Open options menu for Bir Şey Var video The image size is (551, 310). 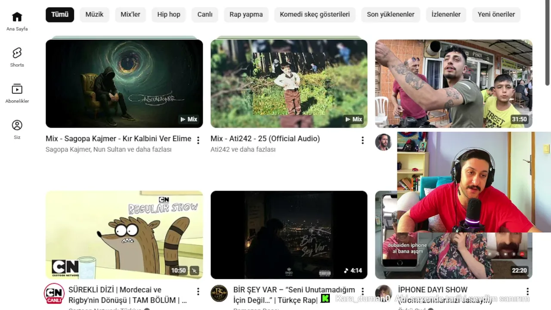362,291
